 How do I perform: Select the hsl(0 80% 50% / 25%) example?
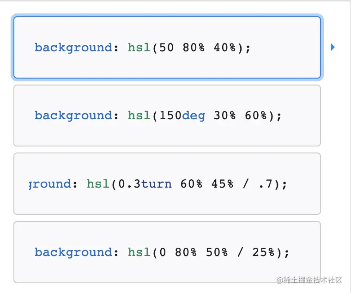[167, 252]
